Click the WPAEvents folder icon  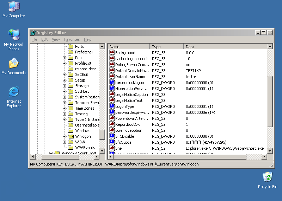[x=71, y=148]
